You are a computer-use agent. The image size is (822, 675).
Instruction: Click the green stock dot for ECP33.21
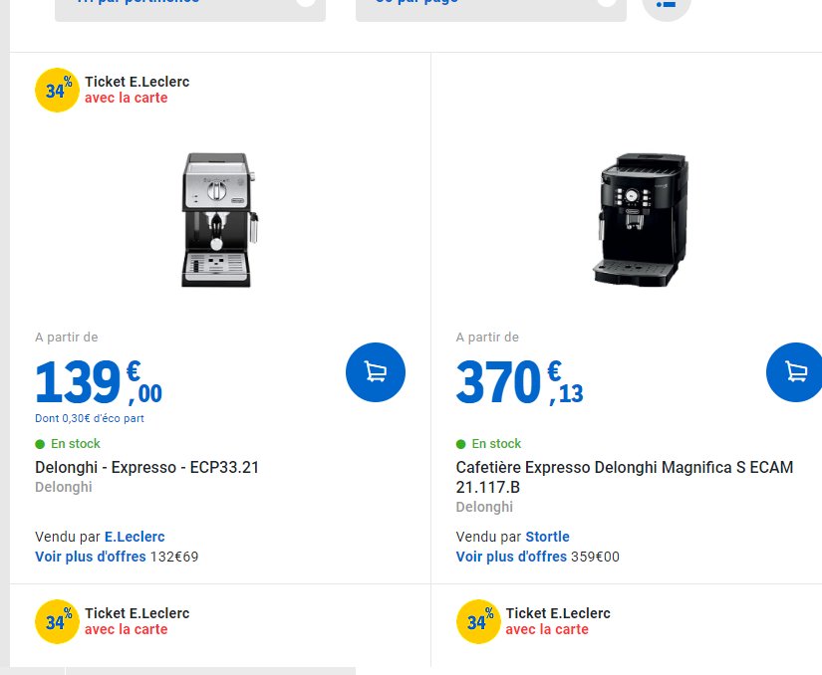[40, 444]
